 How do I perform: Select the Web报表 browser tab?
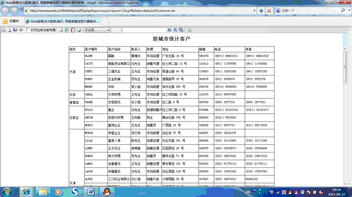click(62, 22)
